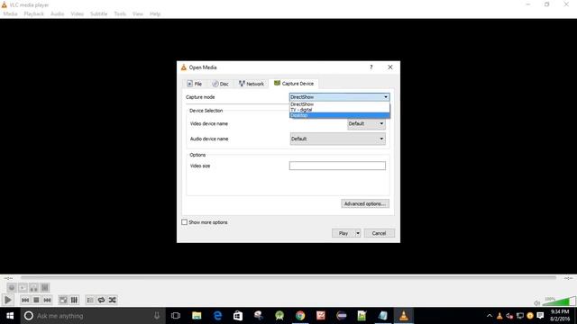Open the Tools menu
The height and width of the screenshot is (324, 577).
[120, 14]
